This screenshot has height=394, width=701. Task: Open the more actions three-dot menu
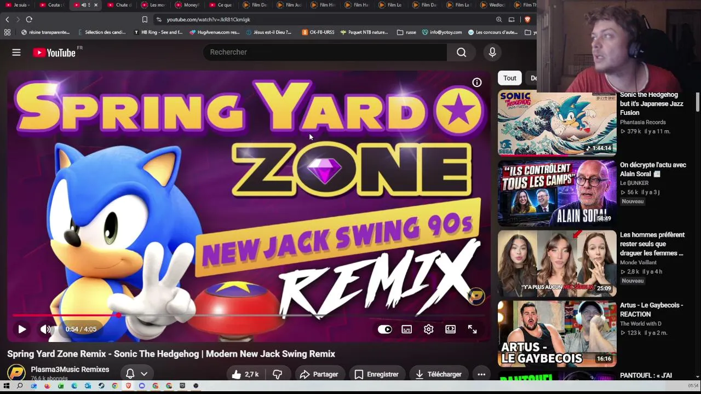481,374
